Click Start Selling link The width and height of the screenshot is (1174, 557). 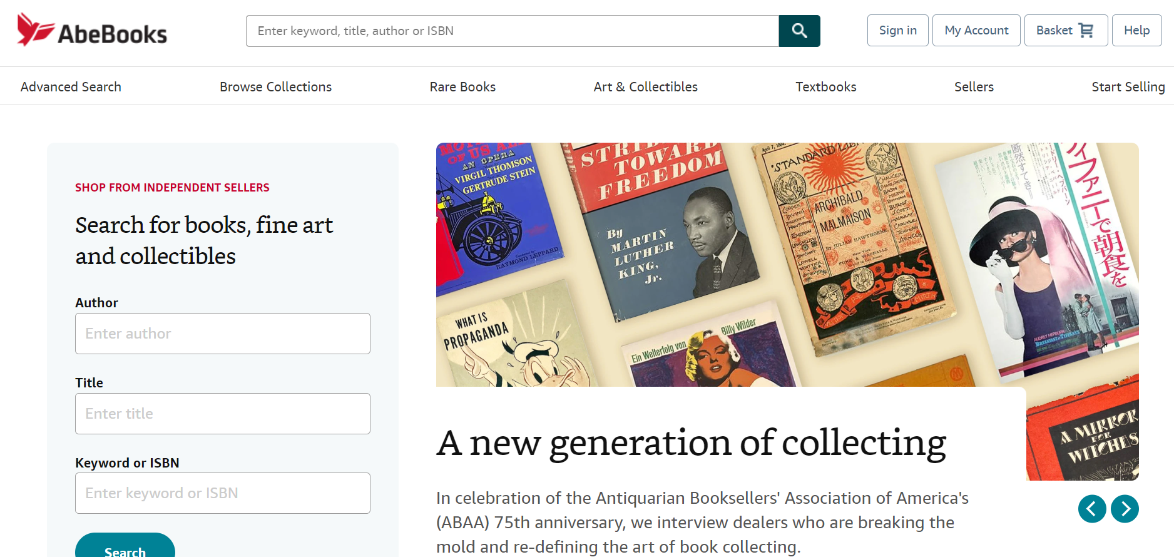coord(1128,87)
